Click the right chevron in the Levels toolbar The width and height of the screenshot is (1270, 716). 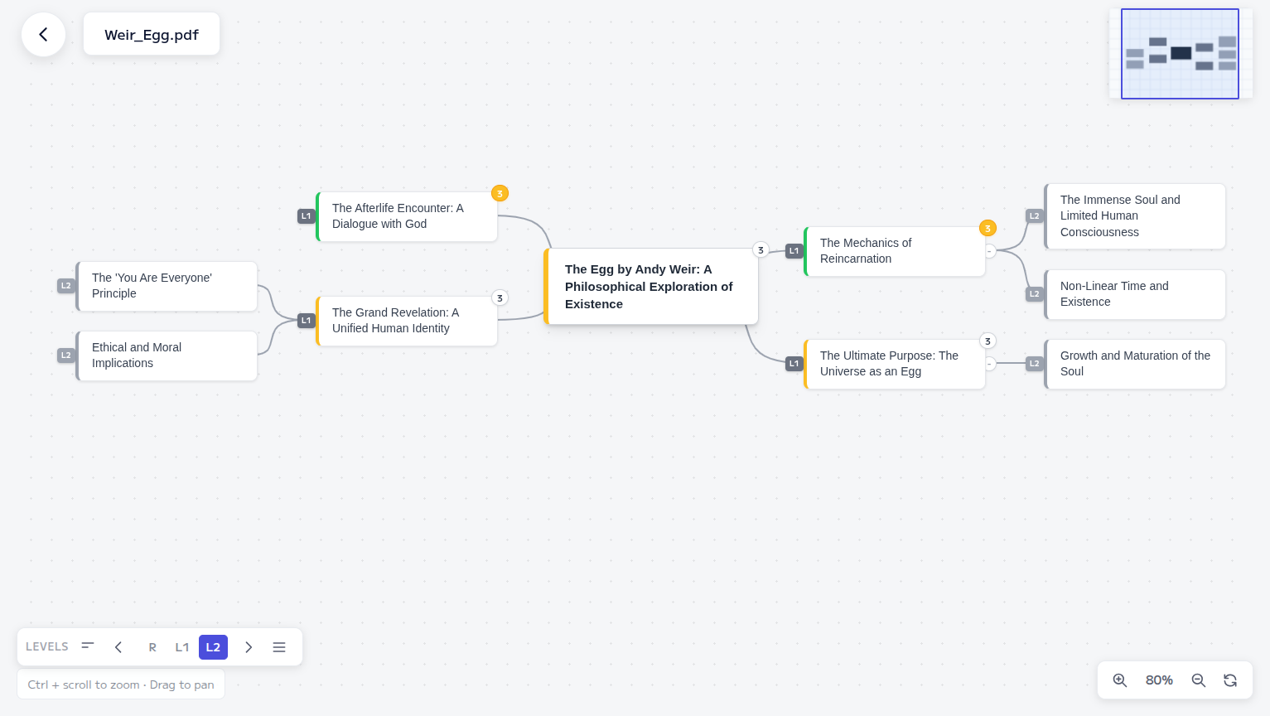coord(249,647)
